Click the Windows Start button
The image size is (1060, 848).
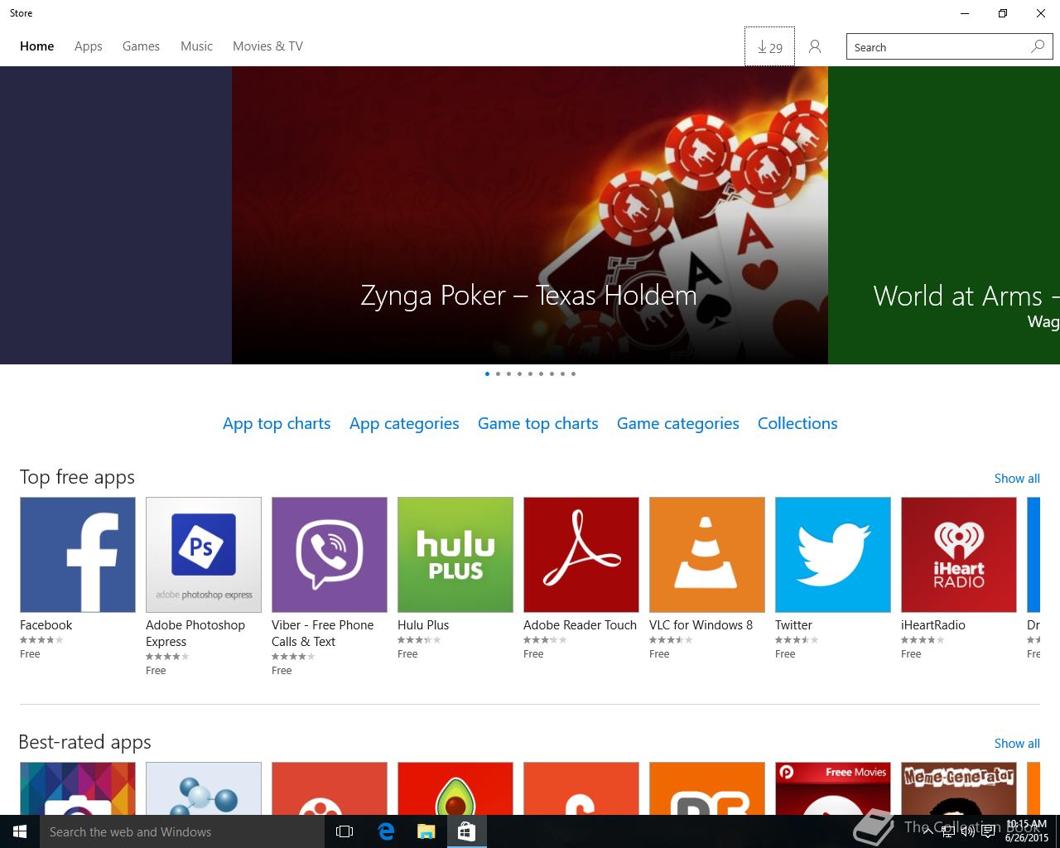pyautogui.click(x=20, y=831)
